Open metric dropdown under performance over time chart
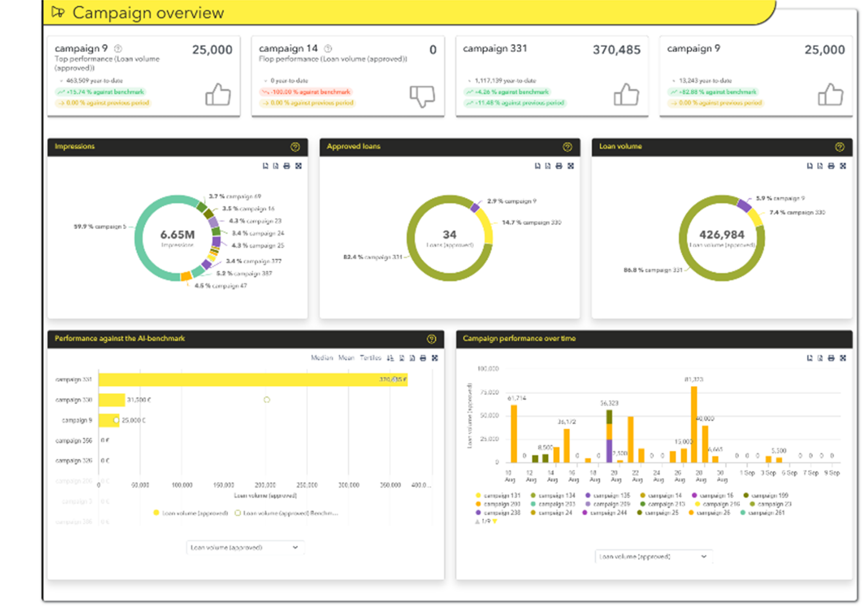The height and width of the screenshot is (608, 862). coord(653,557)
